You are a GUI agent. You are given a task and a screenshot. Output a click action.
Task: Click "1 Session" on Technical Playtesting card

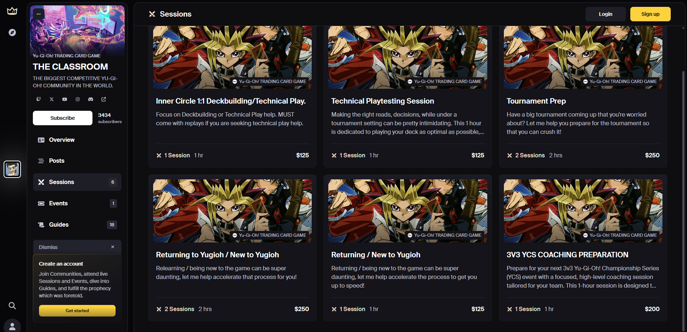pyautogui.click(x=352, y=156)
